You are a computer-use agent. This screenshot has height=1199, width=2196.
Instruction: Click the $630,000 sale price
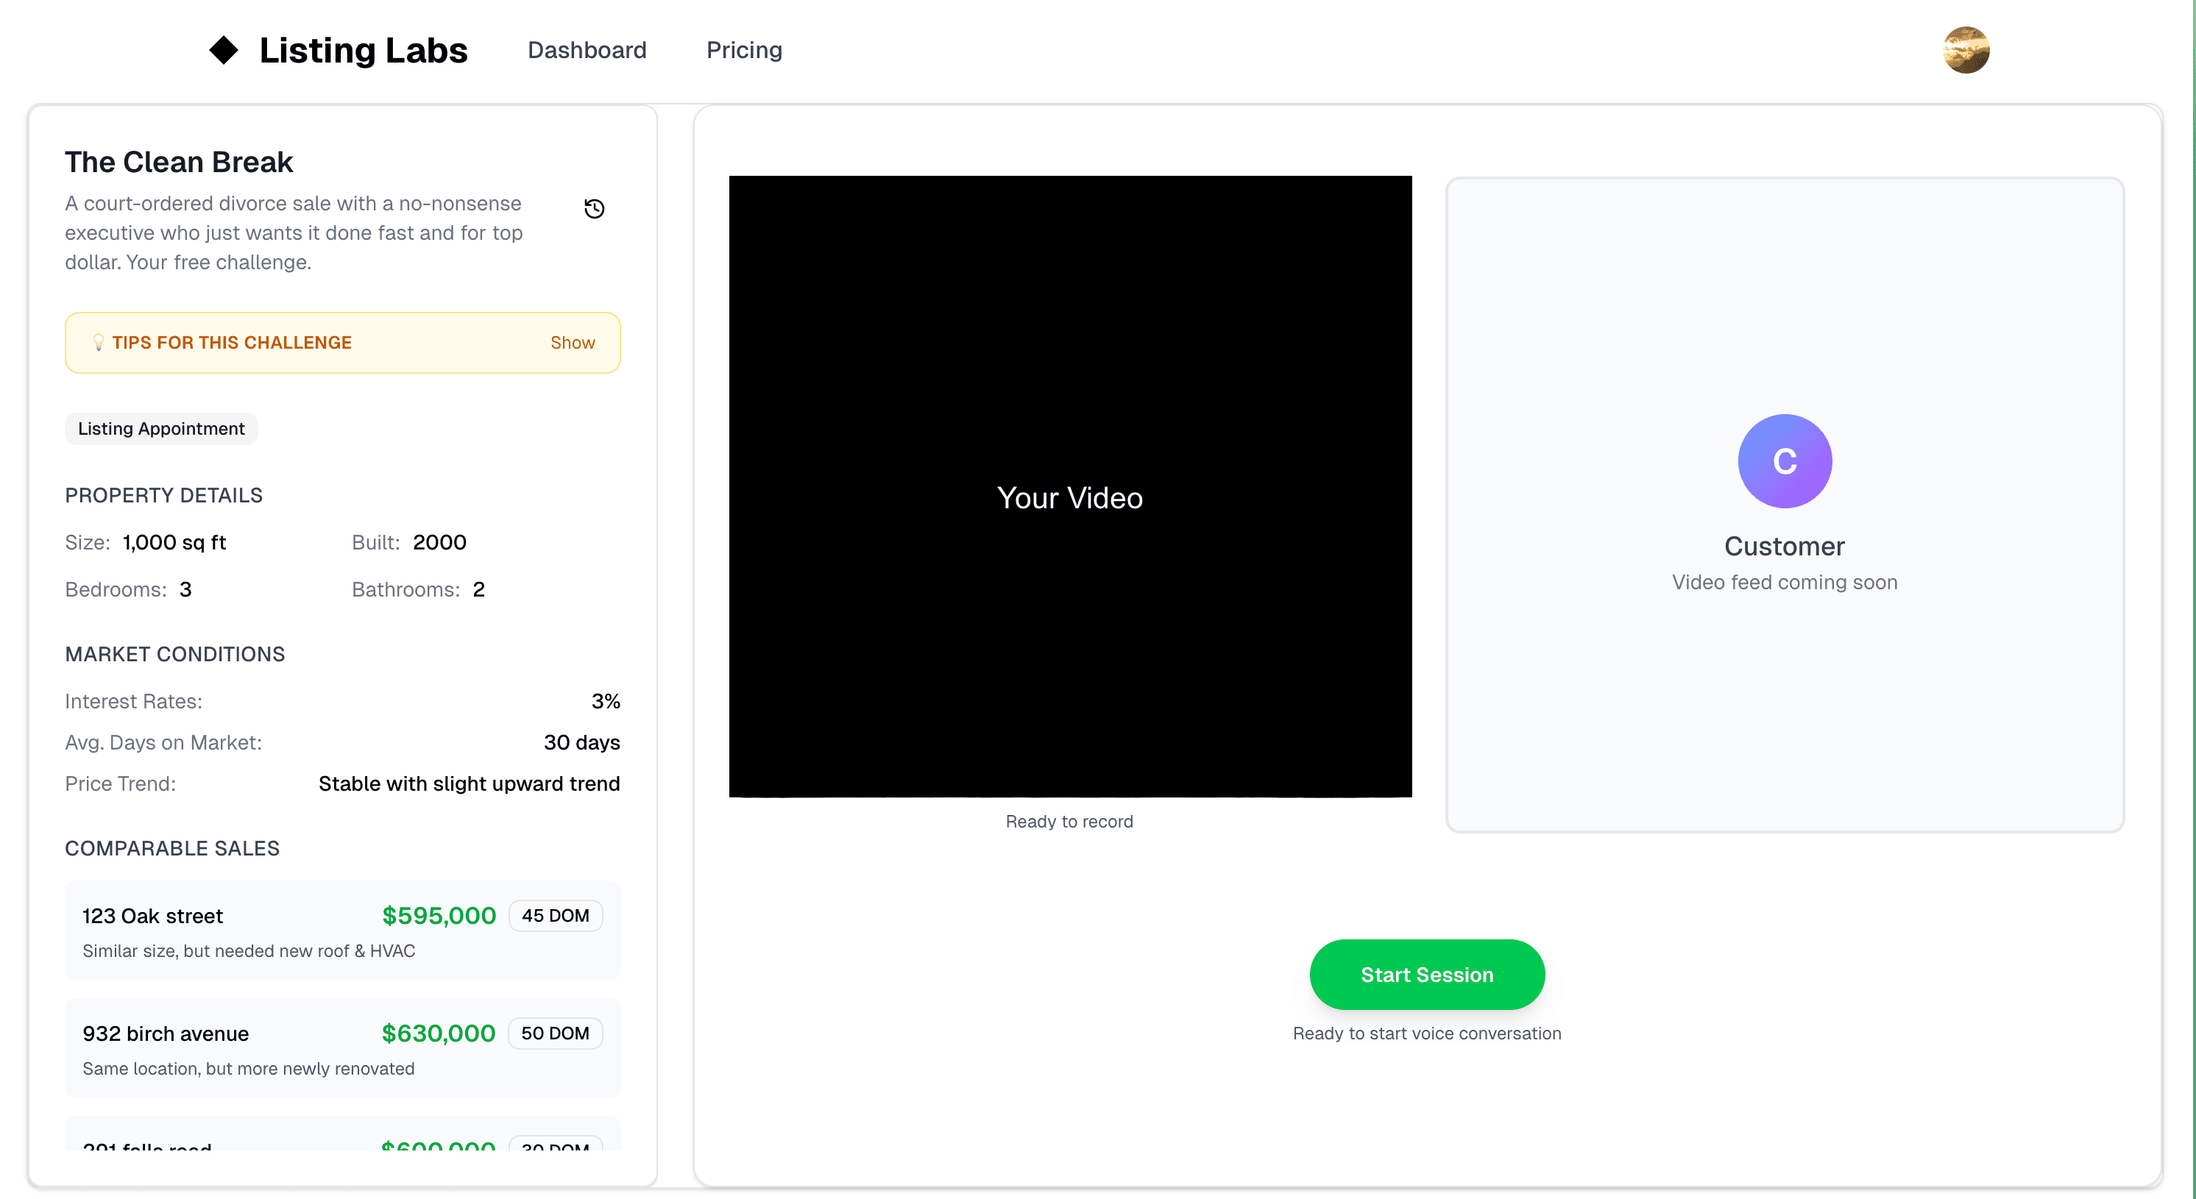point(438,1033)
